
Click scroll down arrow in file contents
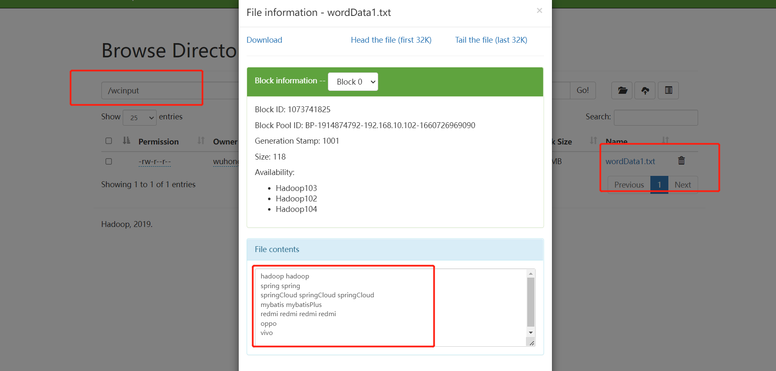(531, 332)
